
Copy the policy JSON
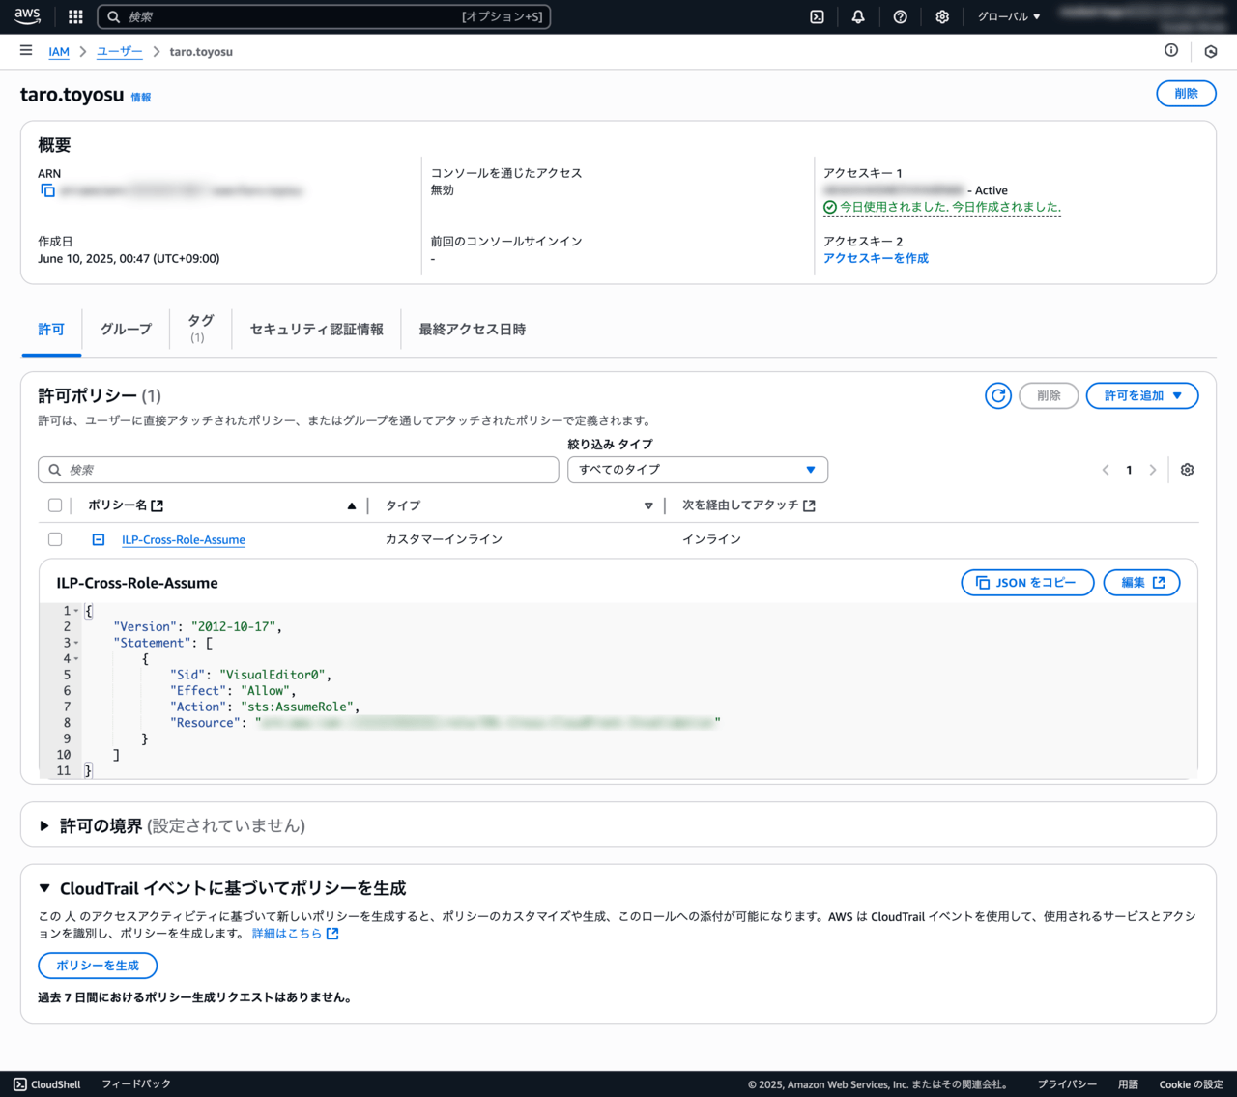click(x=1027, y=583)
